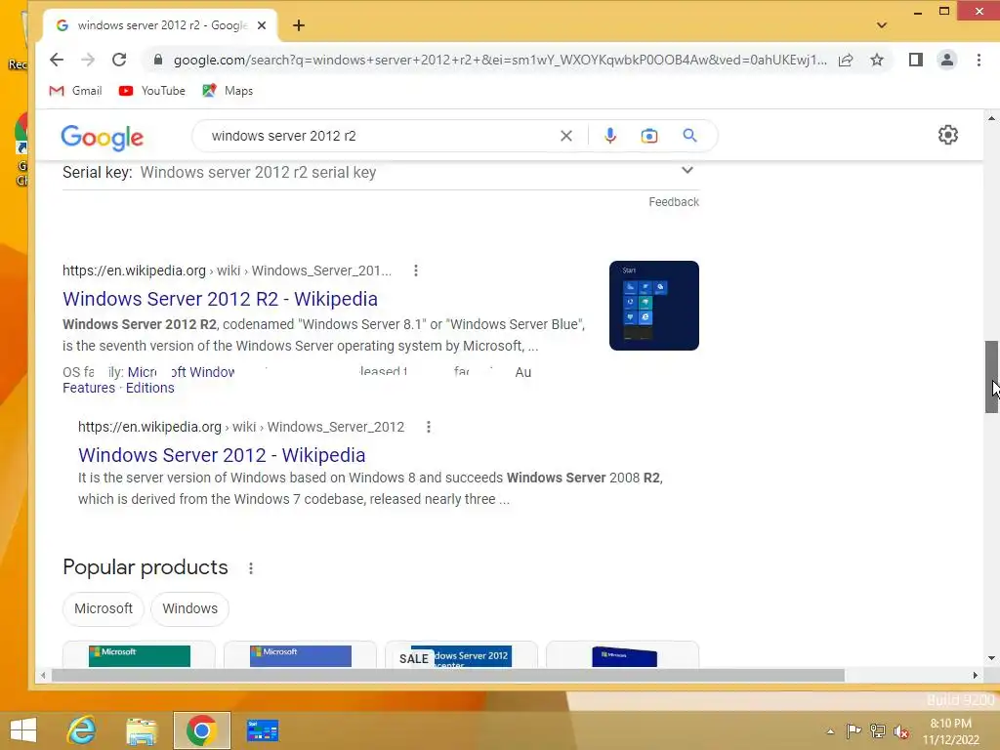Click the forward navigation arrow
1000x750 pixels.
tap(87, 60)
